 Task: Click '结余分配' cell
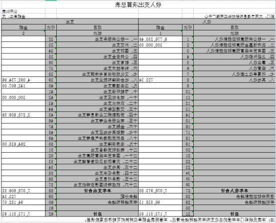pyautogui.click(x=98, y=197)
